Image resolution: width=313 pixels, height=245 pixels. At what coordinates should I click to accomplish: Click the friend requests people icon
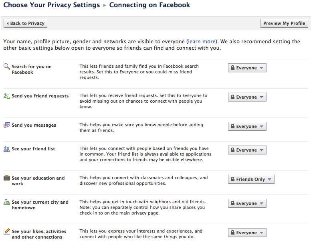tap(7, 96)
